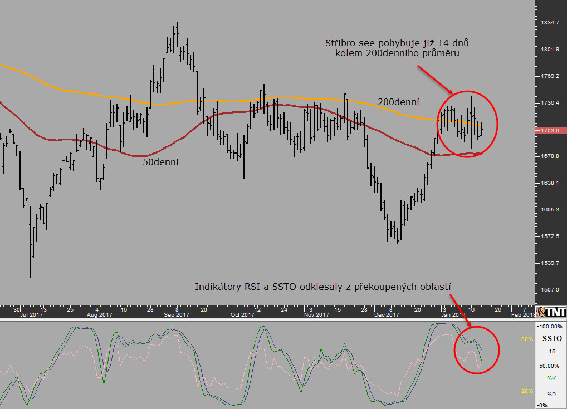Click the day 25 date tick
This screenshot has height=409, width=567.
70,309
